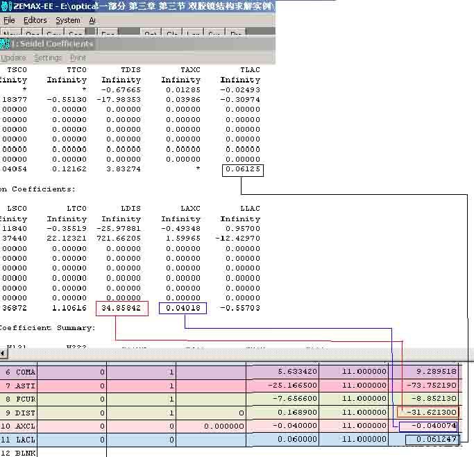The width and height of the screenshot is (474, 457).
Task: Click the TAXC column header
Action: [x=190, y=70]
